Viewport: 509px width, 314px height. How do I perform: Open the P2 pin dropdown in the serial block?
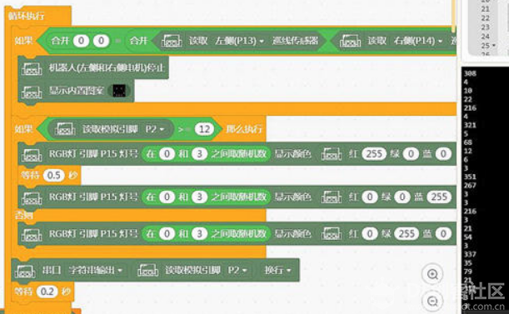coord(237,270)
